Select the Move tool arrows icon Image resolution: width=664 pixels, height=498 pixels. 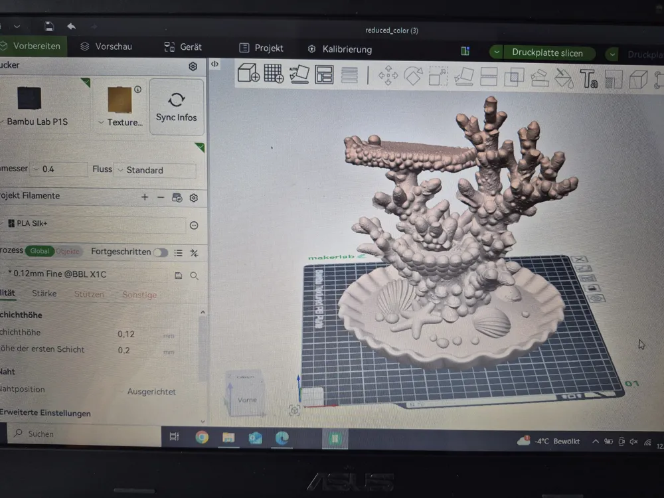click(x=388, y=76)
